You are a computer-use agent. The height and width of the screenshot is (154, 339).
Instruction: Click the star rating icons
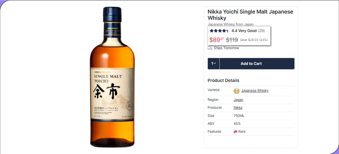(x=219, y=31)
